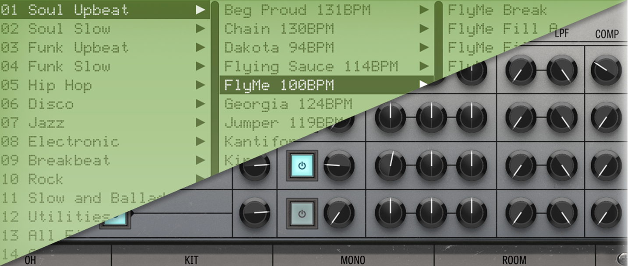Click the COMP knob in the top row
The image size is (628, 266).
click(x=606, y=70)
